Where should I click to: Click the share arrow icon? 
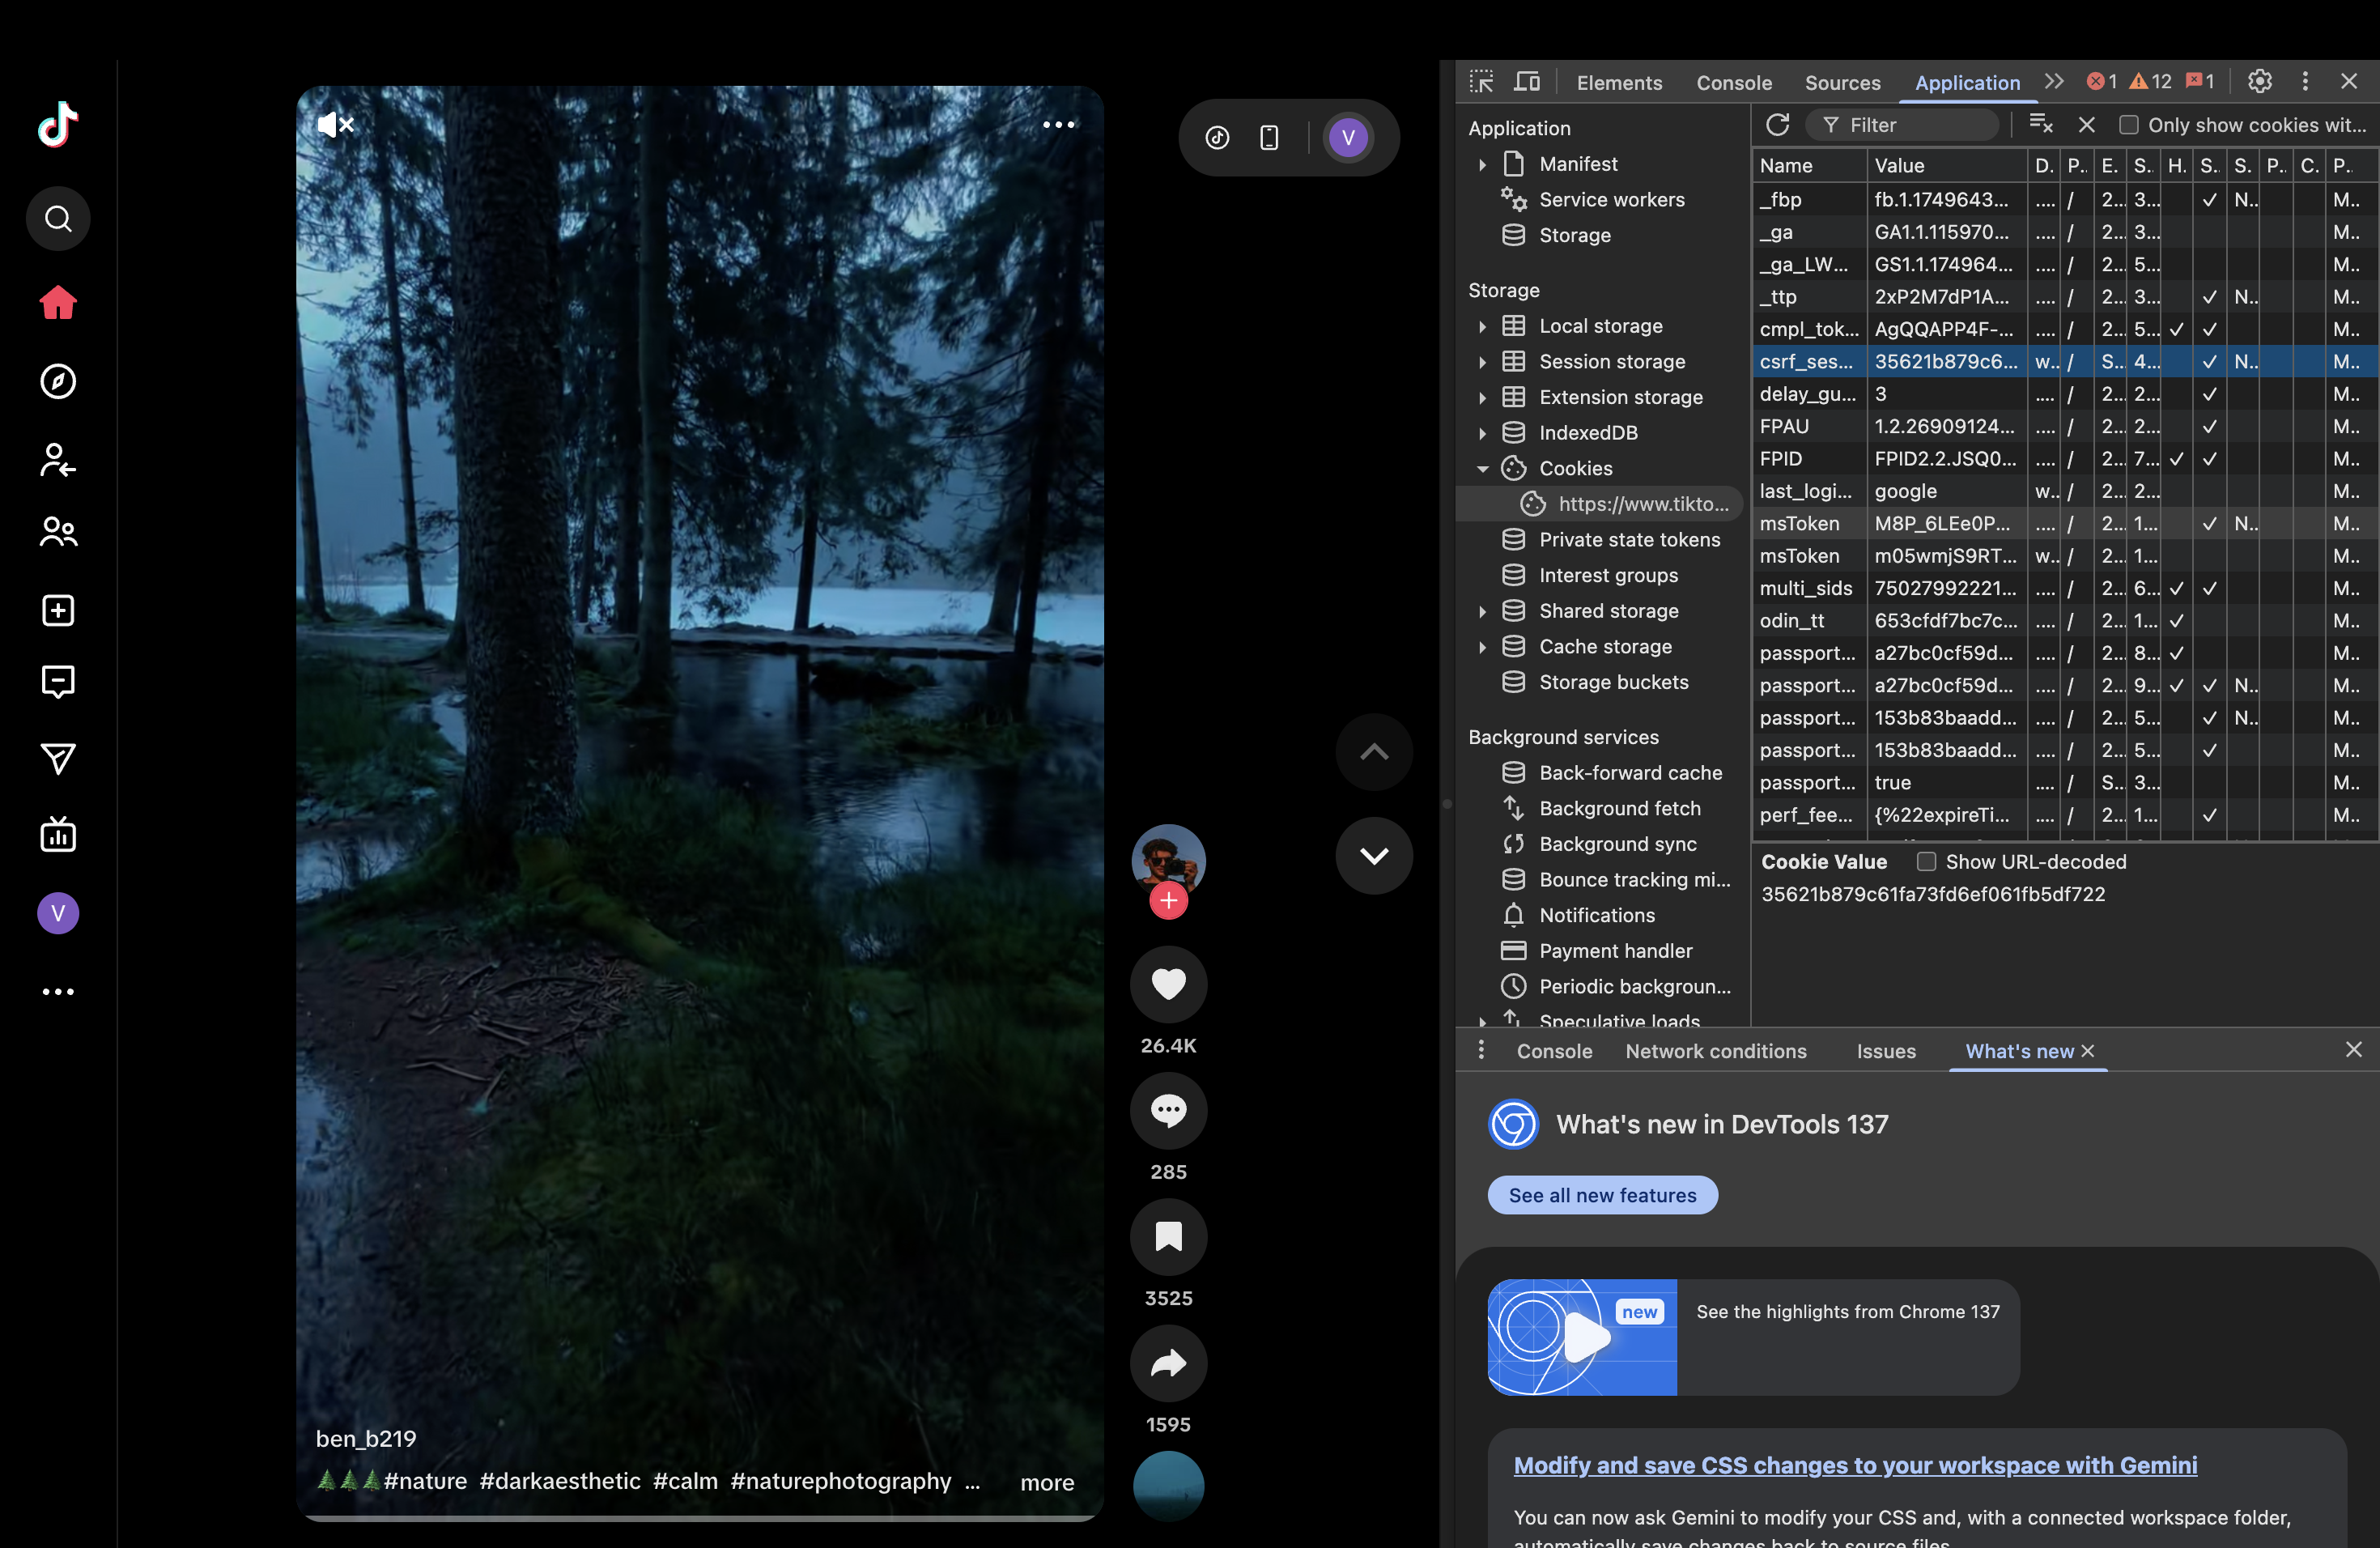(x=1168, y=1363)
